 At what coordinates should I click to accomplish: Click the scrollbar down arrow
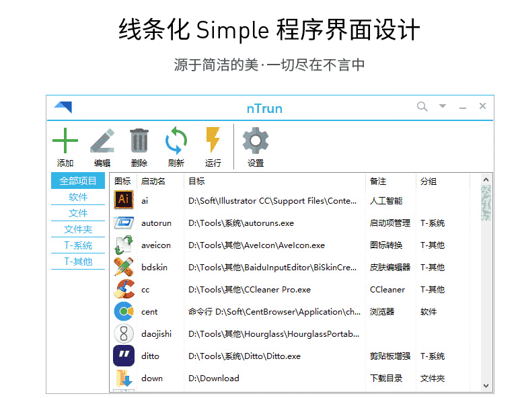pyautogui.click(x=486, y=386)
